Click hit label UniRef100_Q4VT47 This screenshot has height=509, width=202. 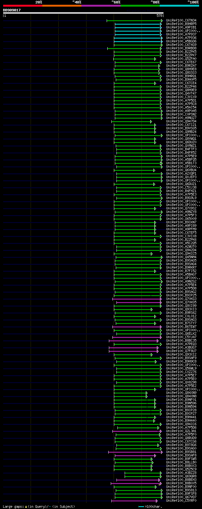181,94
